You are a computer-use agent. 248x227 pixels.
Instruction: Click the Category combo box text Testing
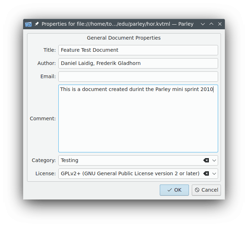coord(70,160)
